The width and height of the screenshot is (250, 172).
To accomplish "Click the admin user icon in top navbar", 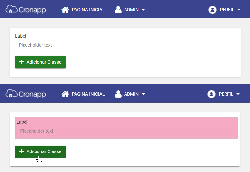I will (x=118, y=10).
